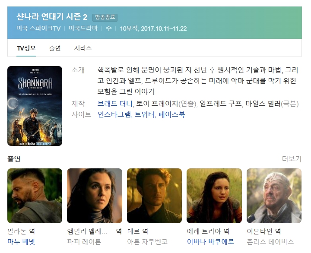The image size is (311, 253).
Task: Click the 이븐타인 역 cast photo
Action: tap(274, 196)
